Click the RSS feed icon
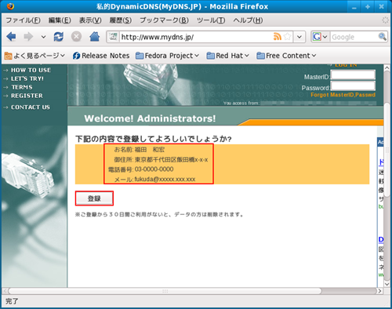 point(277,37)
